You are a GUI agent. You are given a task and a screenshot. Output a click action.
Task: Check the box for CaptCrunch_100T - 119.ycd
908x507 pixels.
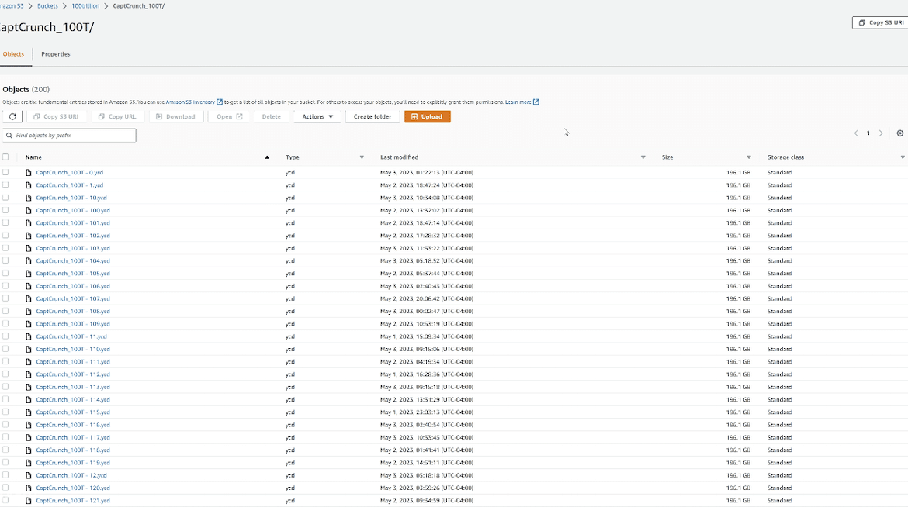click(x=5, y=463)
